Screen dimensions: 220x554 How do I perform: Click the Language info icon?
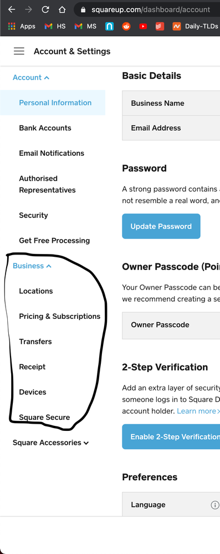pyautogui.click(x=214, y=505)
